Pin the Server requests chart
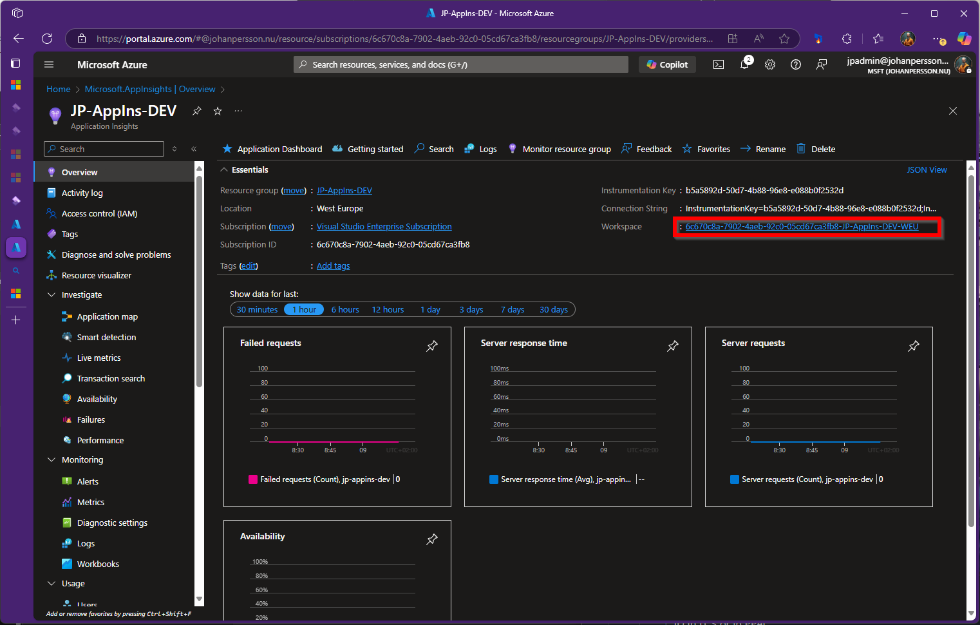Screen dimensions: 980x625 coord(914,346)
